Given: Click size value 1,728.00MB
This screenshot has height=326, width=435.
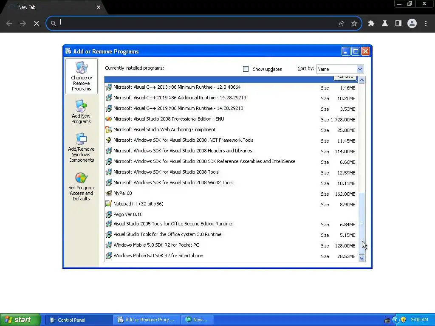Looking at the screenshot, I should coord(343,120).
